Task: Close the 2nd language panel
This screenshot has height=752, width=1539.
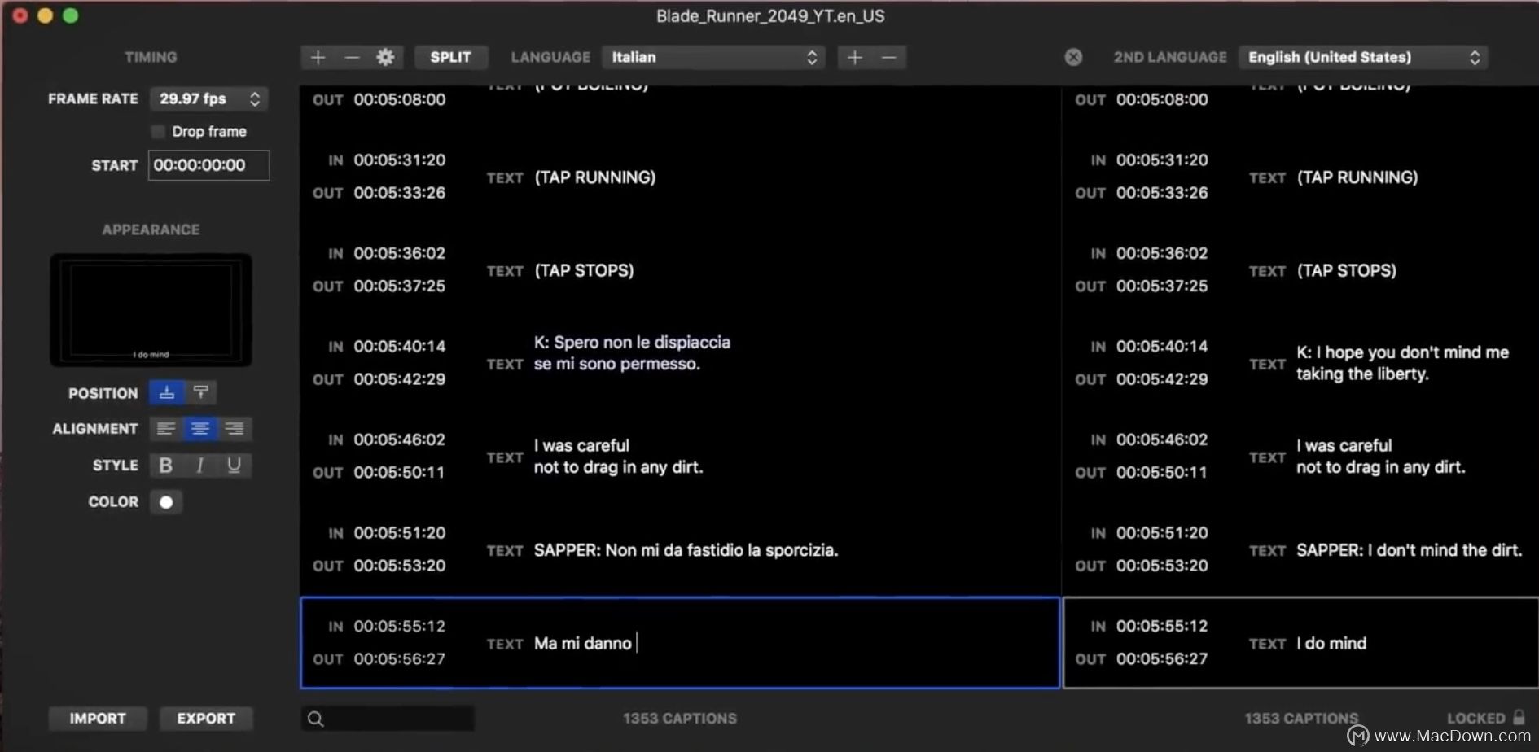Action: point(1073,57)
